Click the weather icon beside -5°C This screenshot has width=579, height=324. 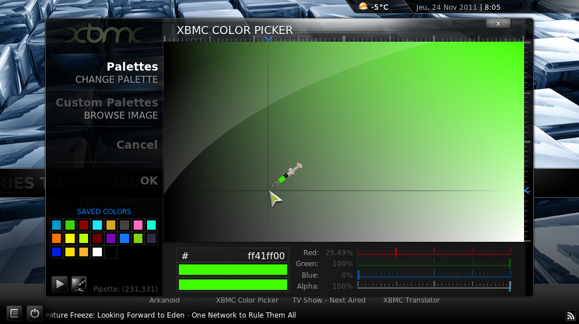pyautogui.click(x=364, y=6)
